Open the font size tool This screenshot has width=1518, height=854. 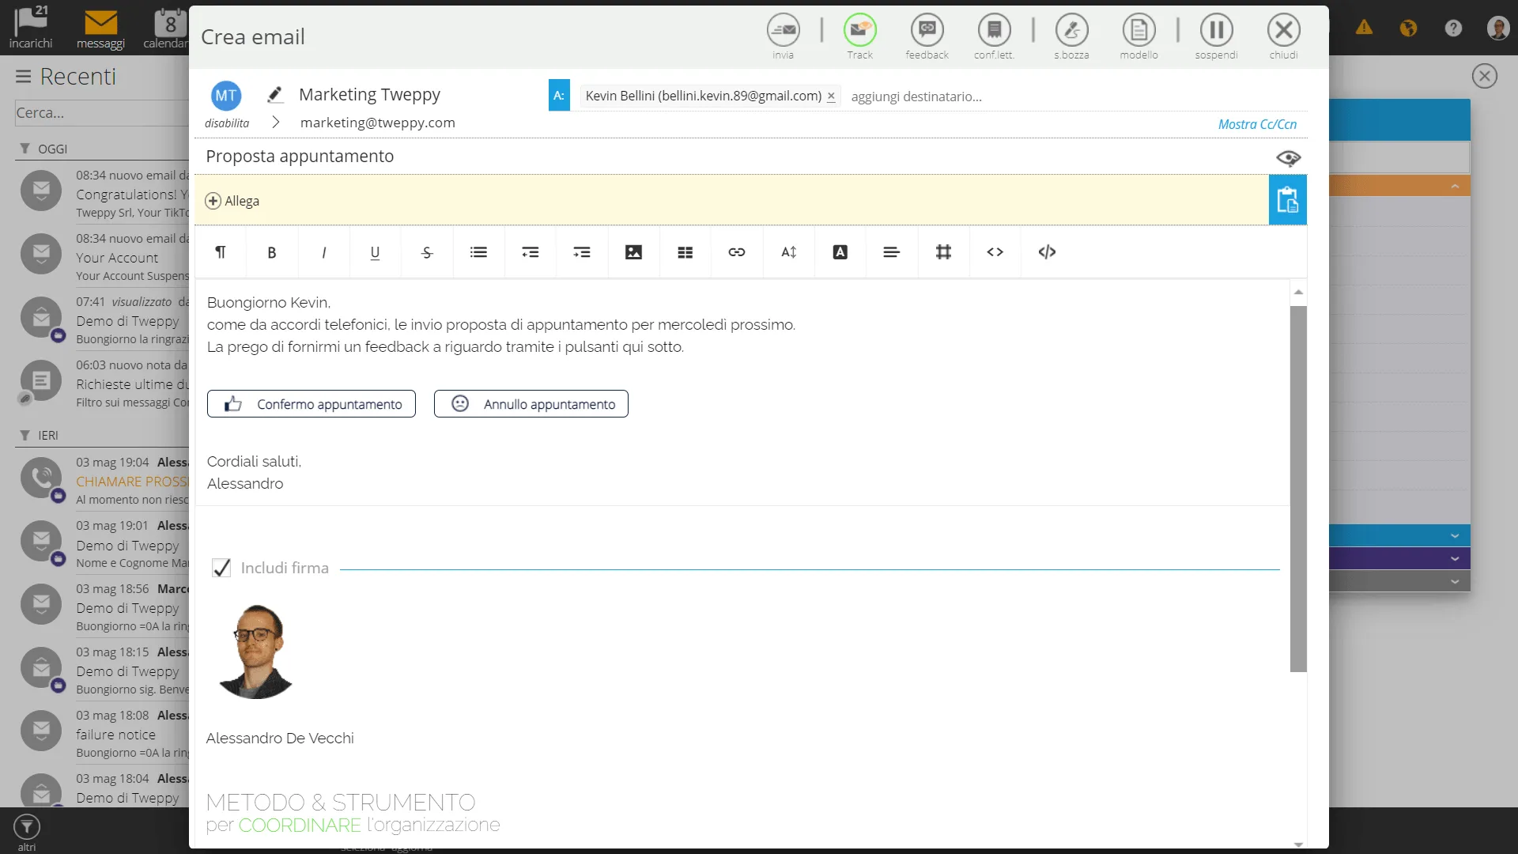[788, 252]
